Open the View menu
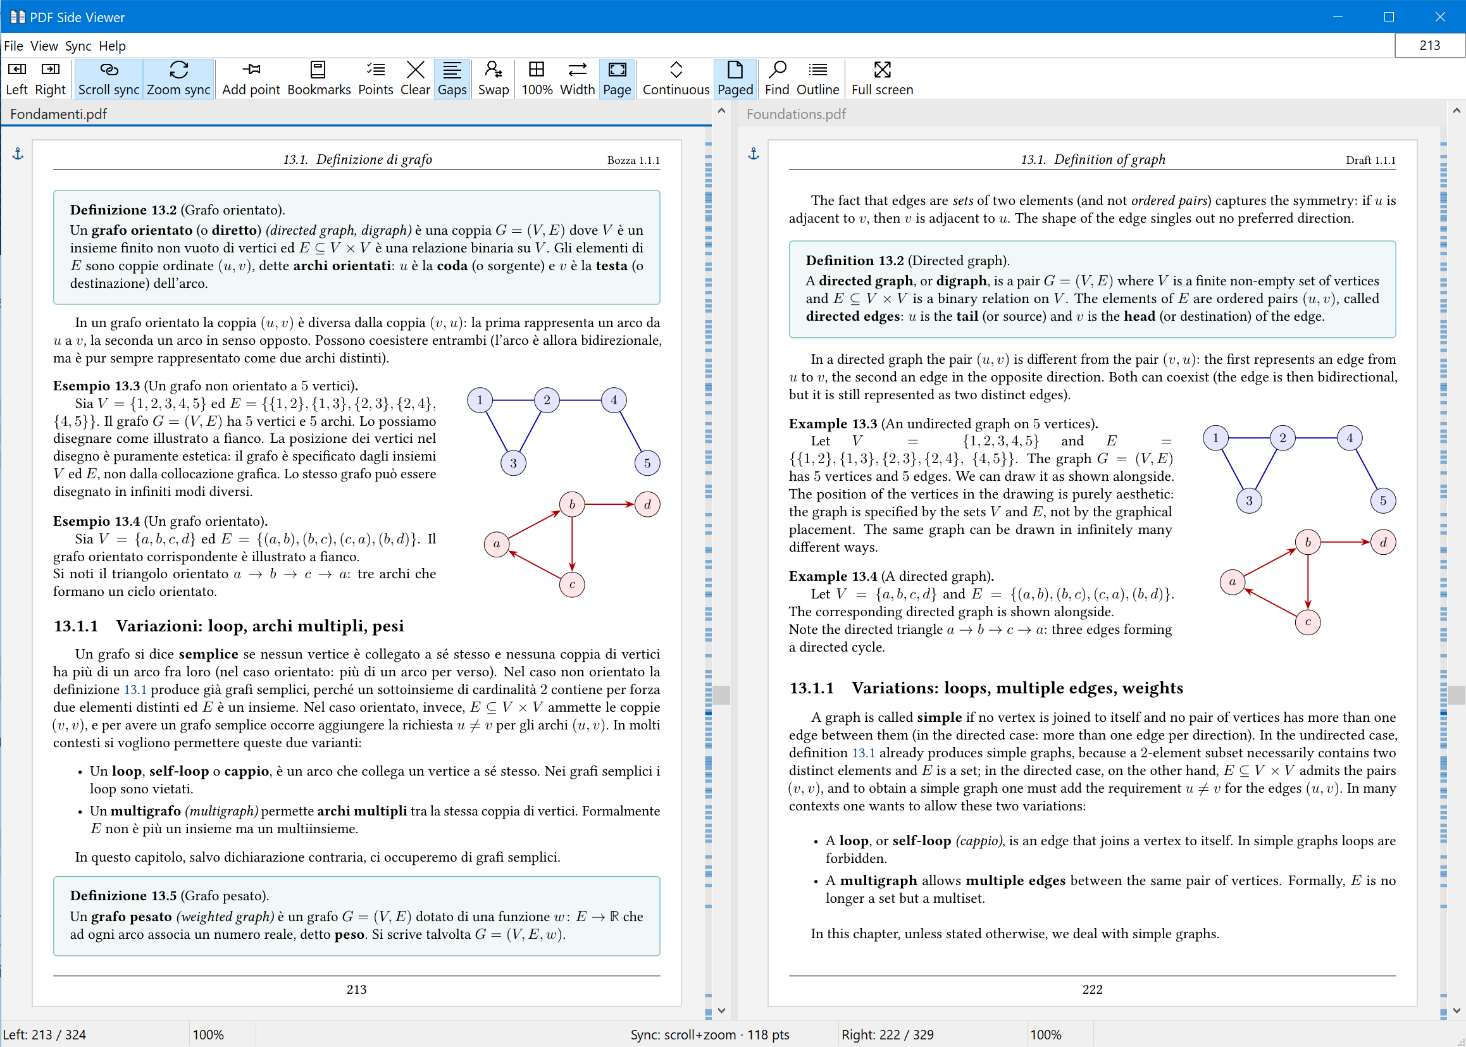Screen dimensions: 1466x1047 [x=44, y=46]
